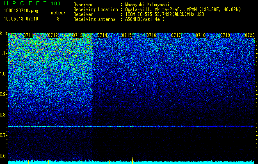This screenshot has width=258, height=164.
Task: Select the filename 1005130710.png
Action: click(21, 11)
